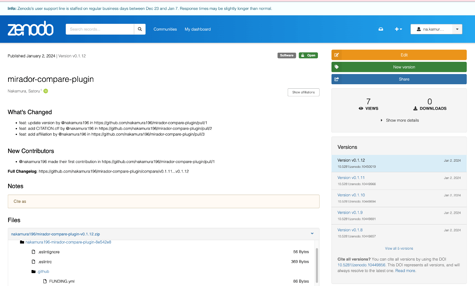Click View all 5 versions link
This screenshot has width=475, height=286.
399,248
